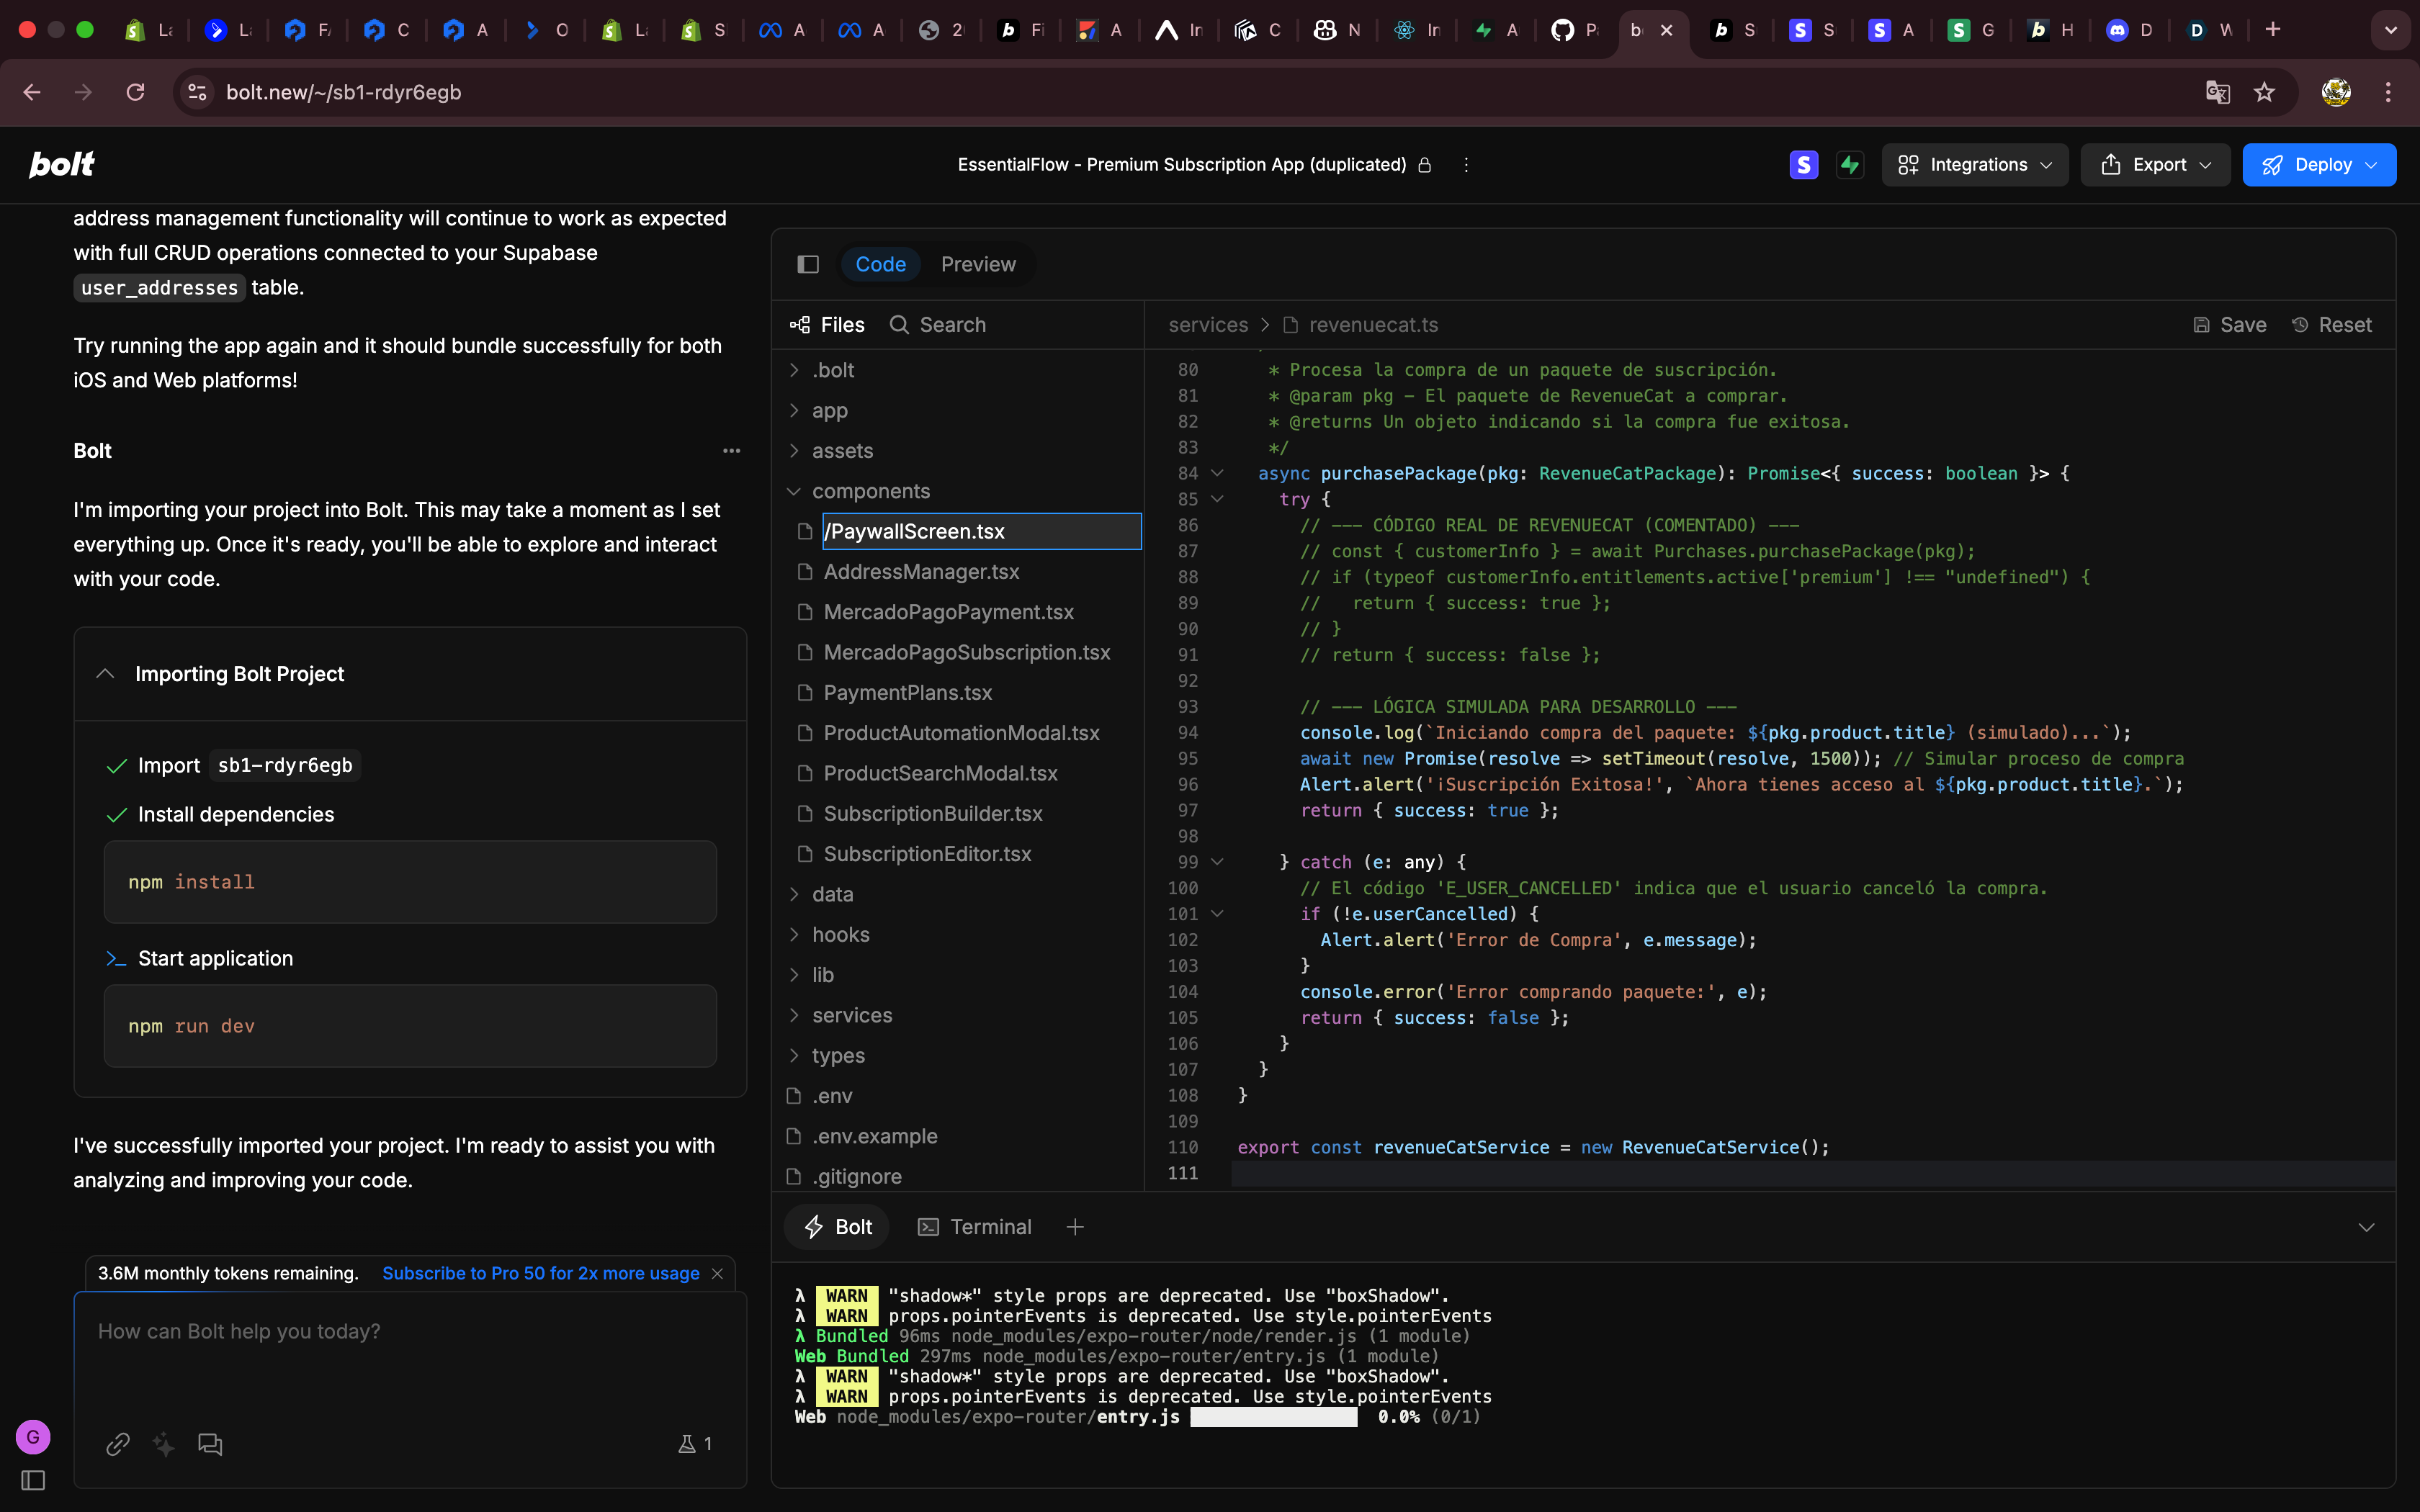Toggle the workbench sidebar panel icon
The height and width of the screenshot is (1512, 2420).
808,264
